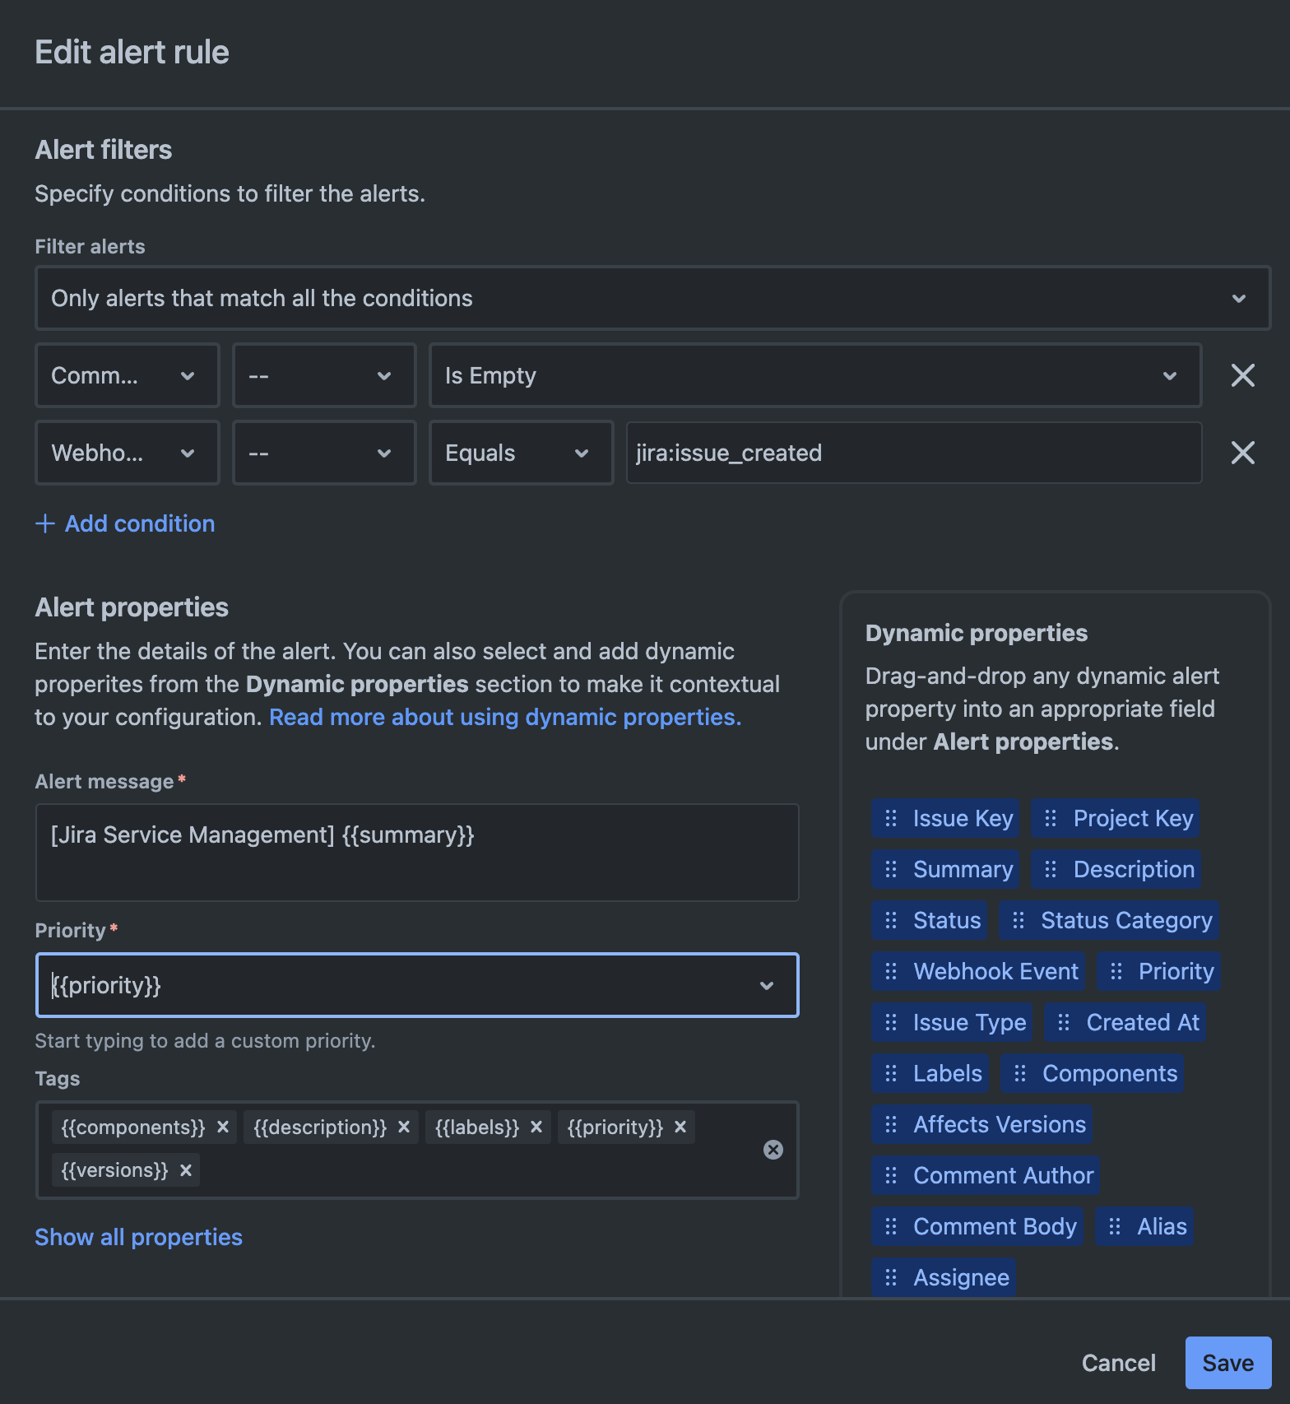The height and width of the screenshot is (1404, 1290).
Task: Open the Filter alerts match conditions dropdown
Action: [x=653, y=298]
